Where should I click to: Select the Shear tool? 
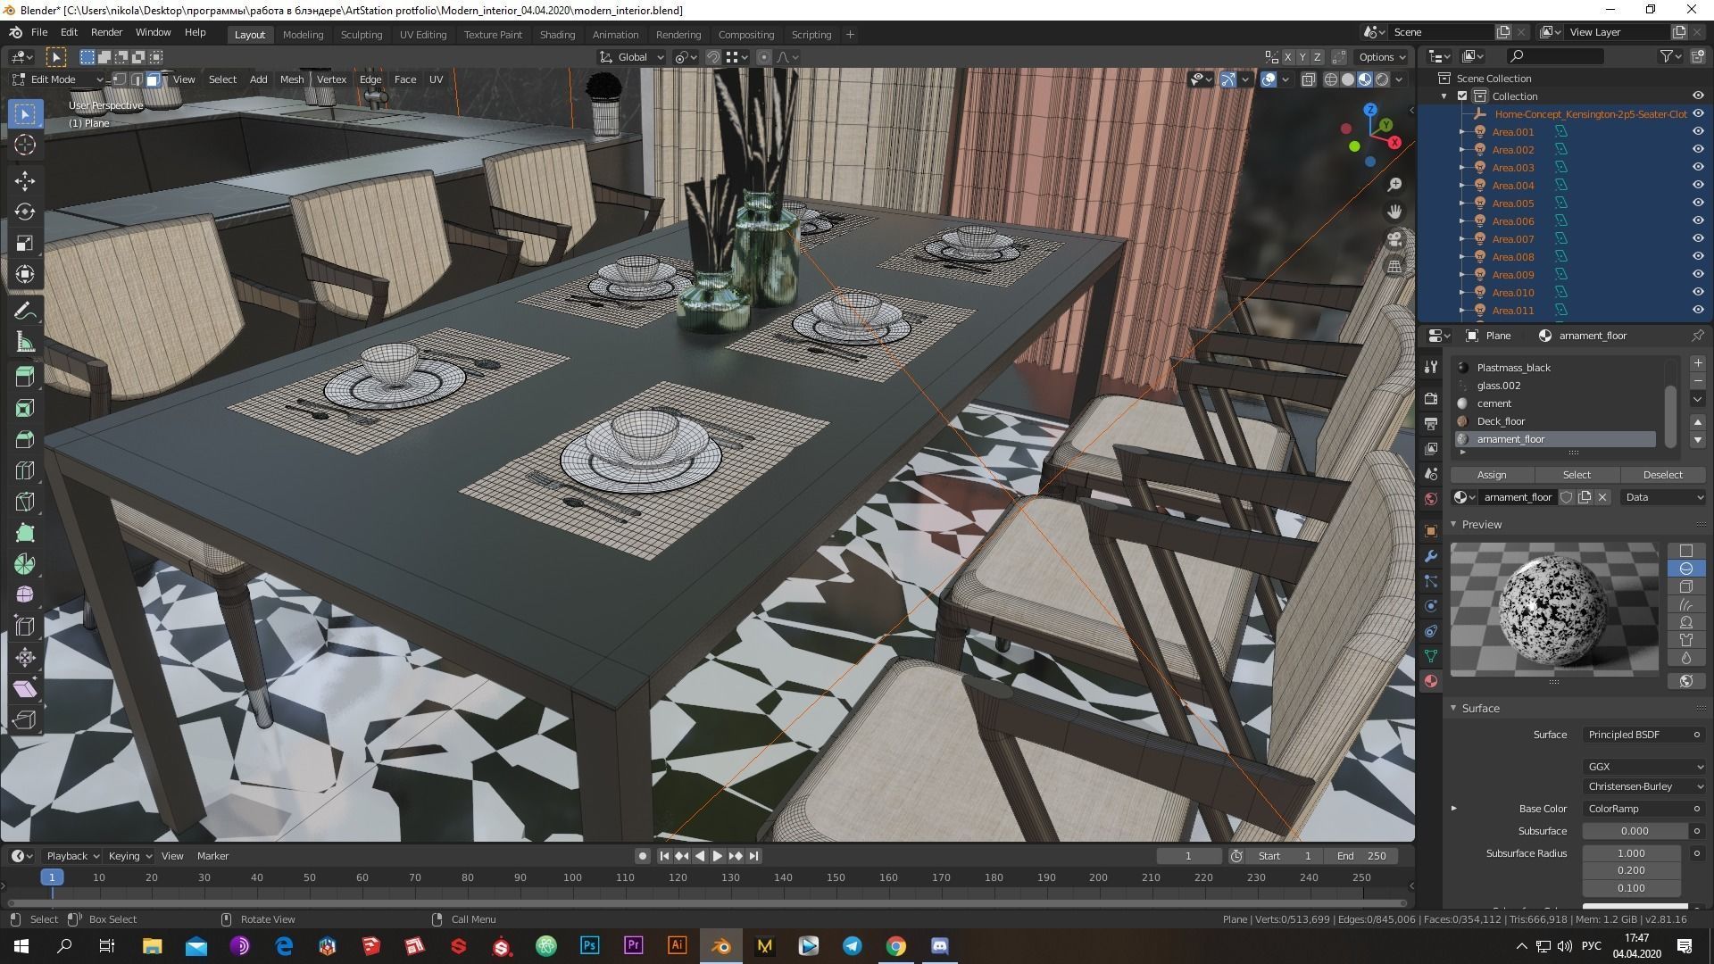[25, 689]
